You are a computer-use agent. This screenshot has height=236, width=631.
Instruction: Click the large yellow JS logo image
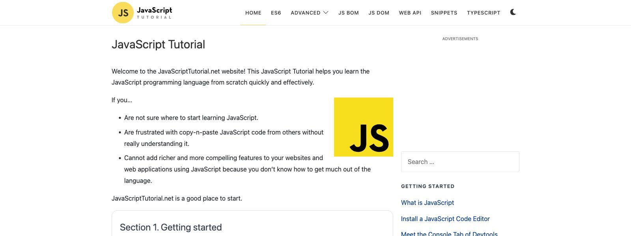coord(364,127)
